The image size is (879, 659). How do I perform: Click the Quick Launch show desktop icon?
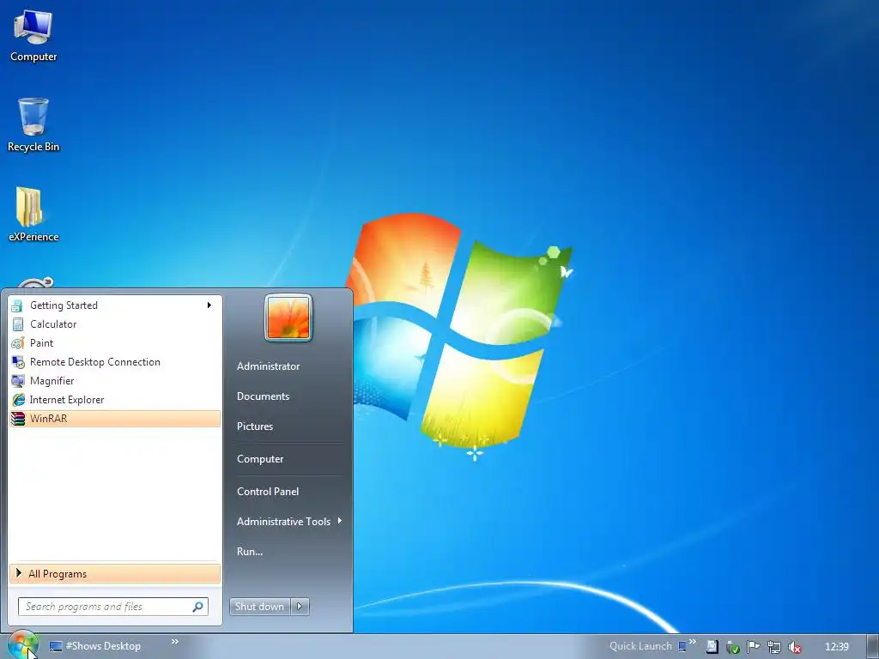[x=682, y=647]
